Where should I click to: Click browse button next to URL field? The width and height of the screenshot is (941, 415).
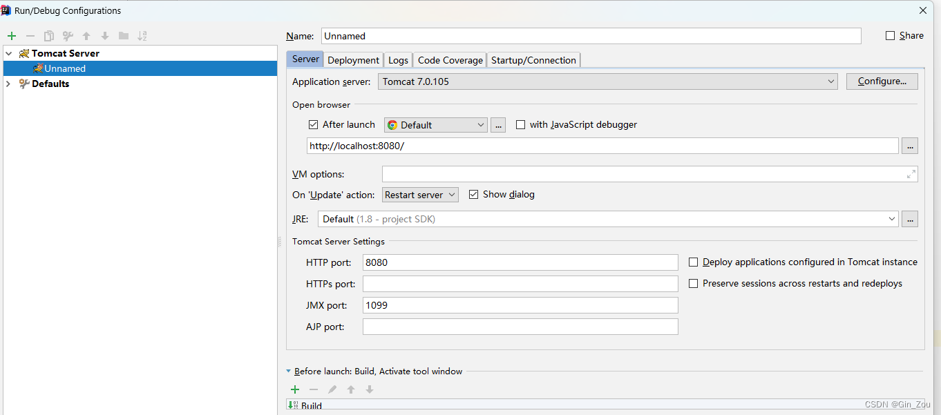[x=910, y=146]
